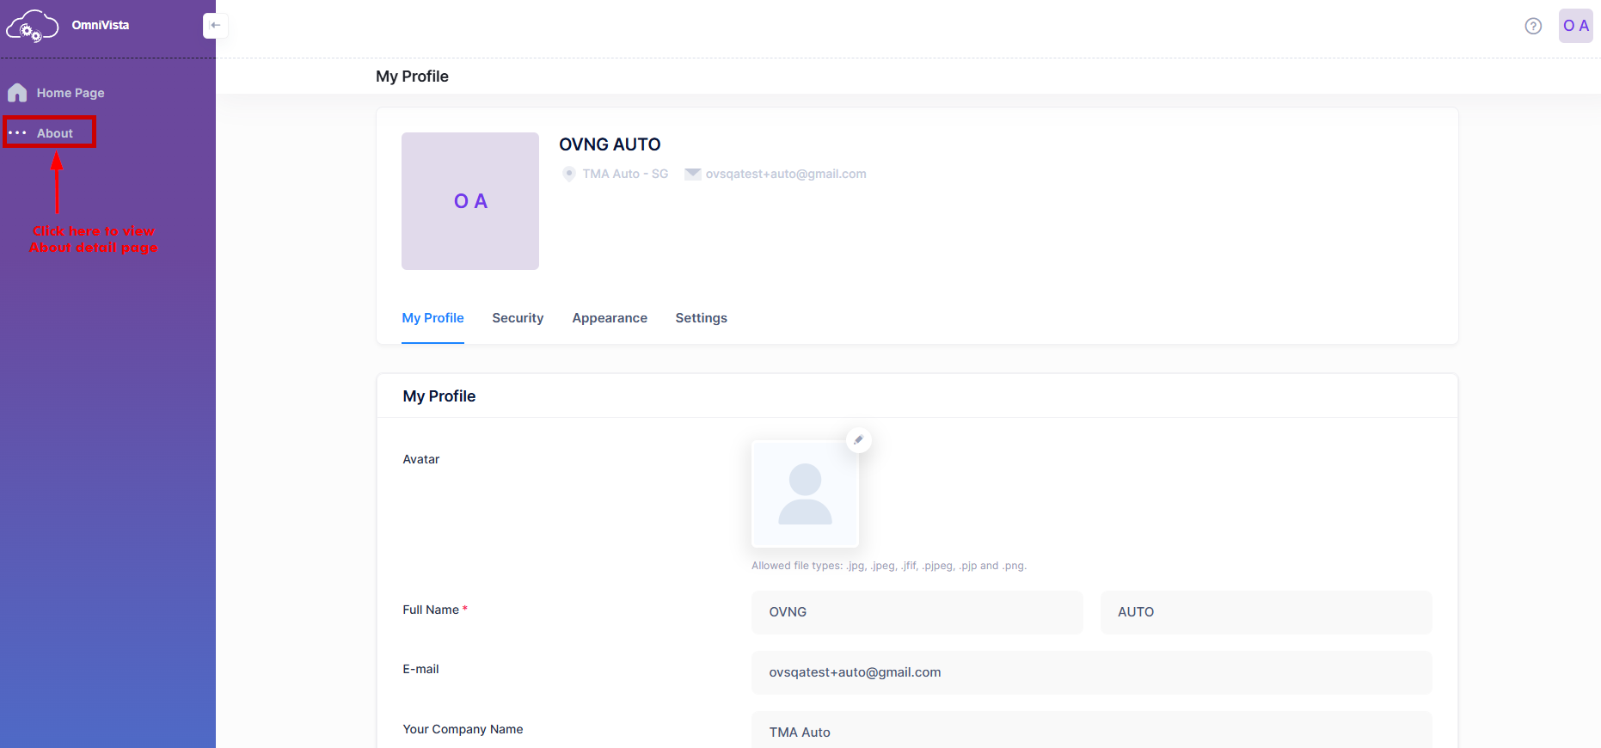This screenshot has width=1601, height=748.
Task: Open the help question mark icon
Action: pos(1533,26)
